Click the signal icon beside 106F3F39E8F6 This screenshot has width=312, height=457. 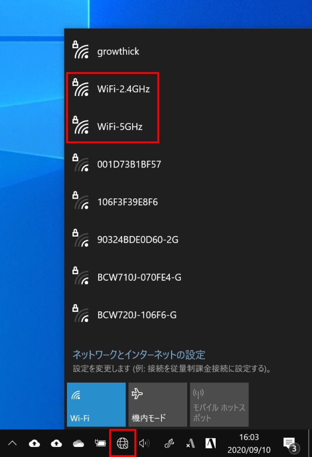point(81,201)
